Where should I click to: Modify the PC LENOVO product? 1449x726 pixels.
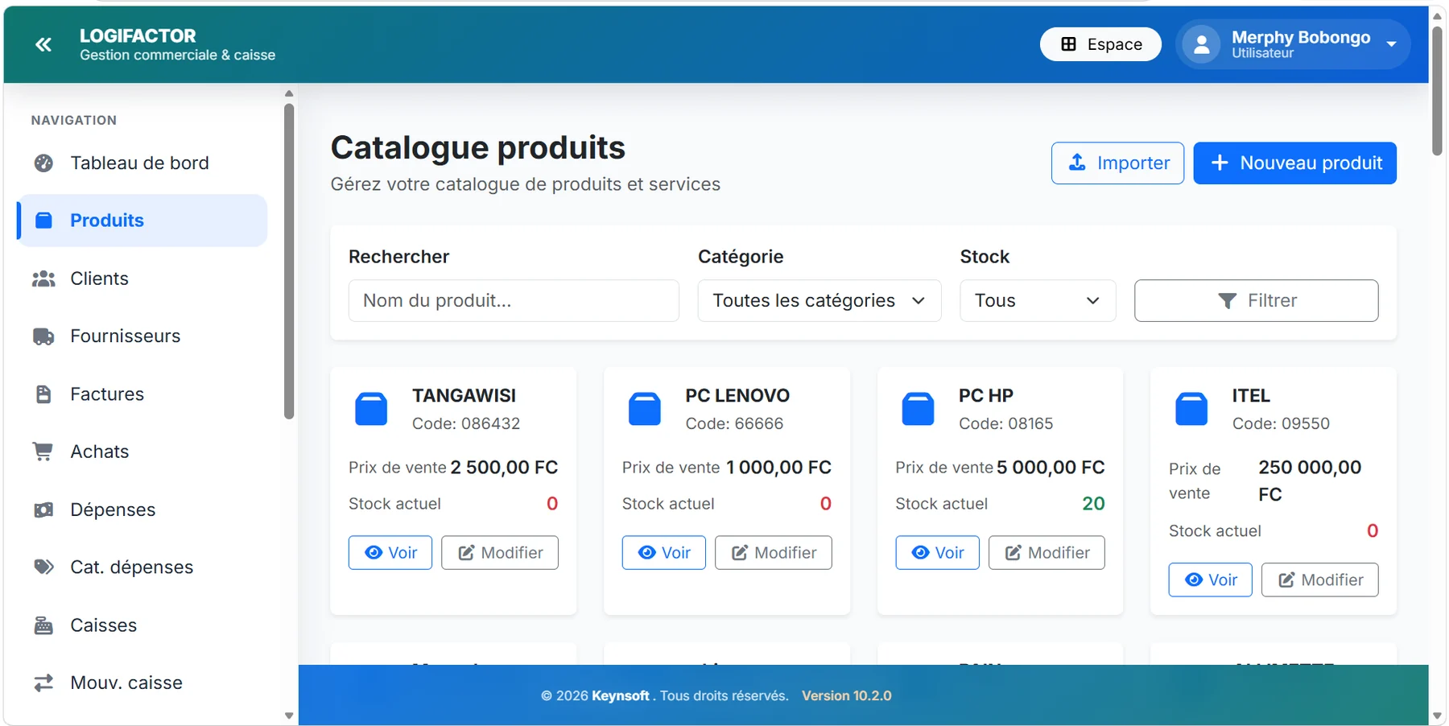(774, 553)
